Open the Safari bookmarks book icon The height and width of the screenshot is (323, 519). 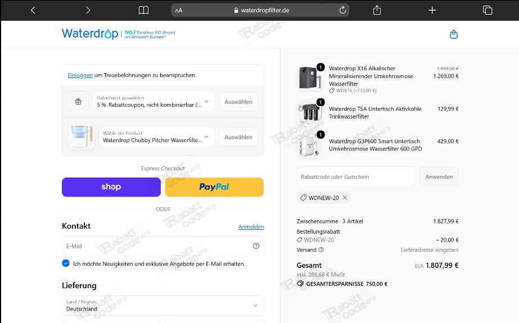coord(143,10)
